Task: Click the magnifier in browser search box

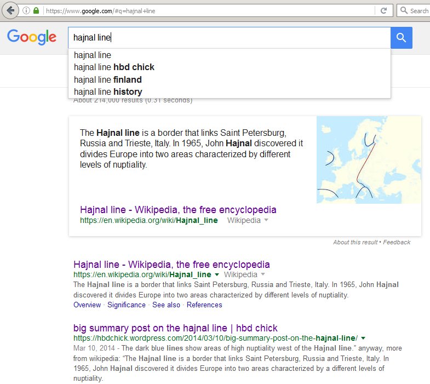Action: click(403, 10)
